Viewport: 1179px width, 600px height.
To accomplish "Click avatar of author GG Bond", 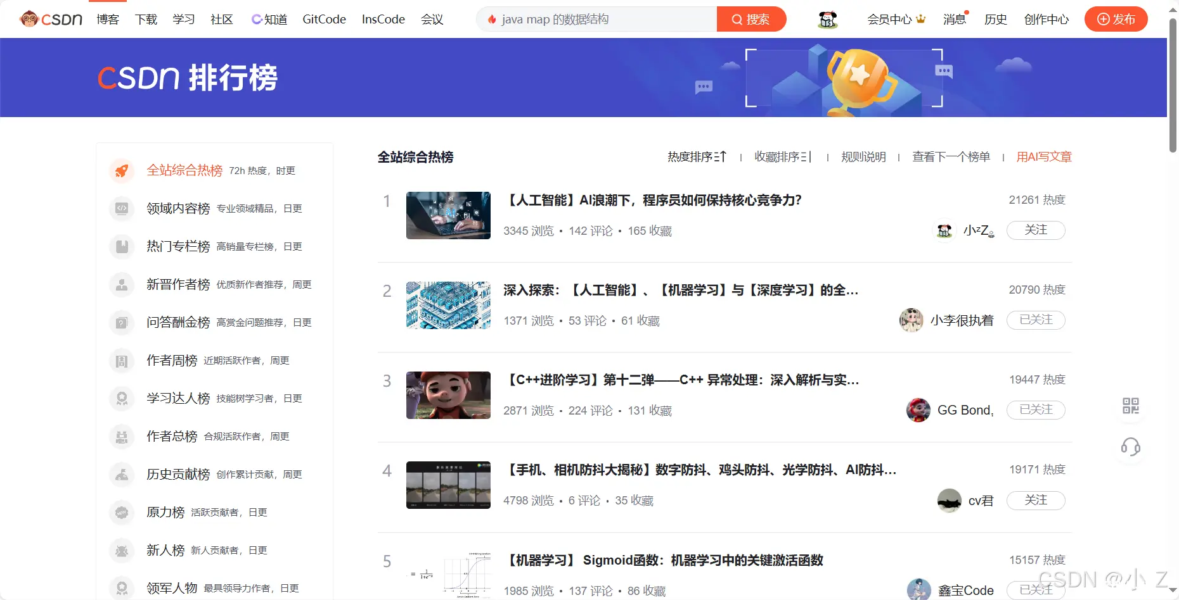I will point(918,410).
